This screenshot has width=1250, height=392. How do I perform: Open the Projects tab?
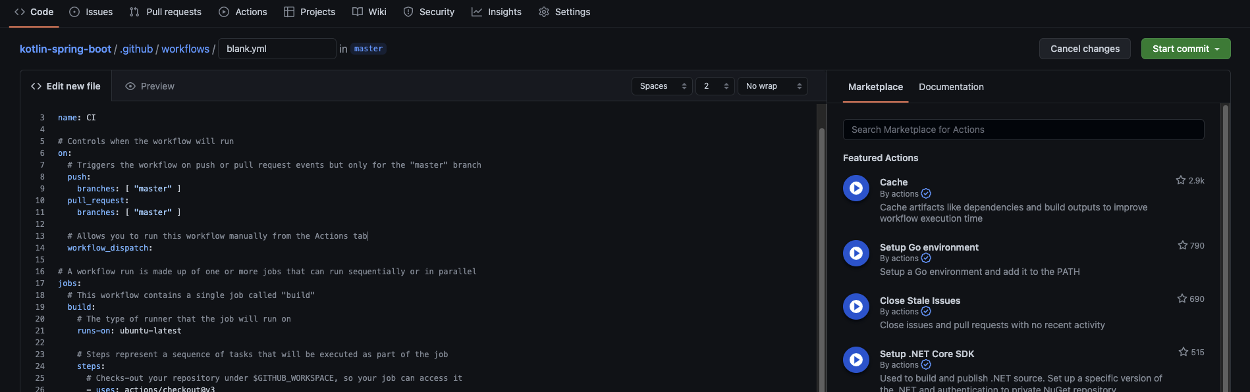click(x=310, y=12)
